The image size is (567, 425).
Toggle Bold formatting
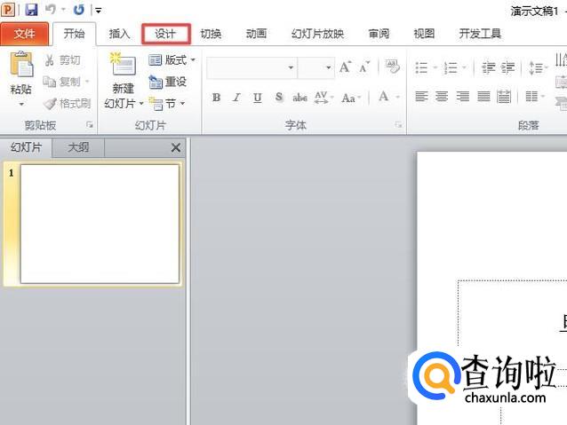pyautogui.click(x=216, y=98)
